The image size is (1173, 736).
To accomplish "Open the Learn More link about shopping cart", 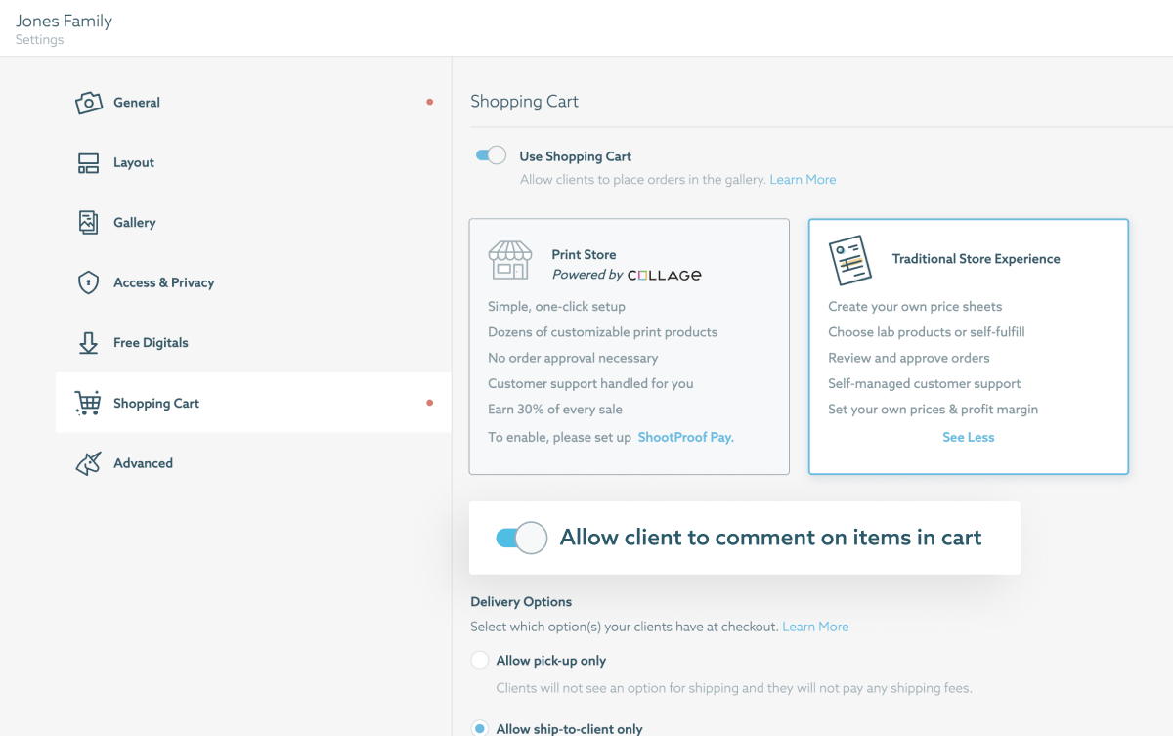I will pyautogui.click(x=803, y=179).
